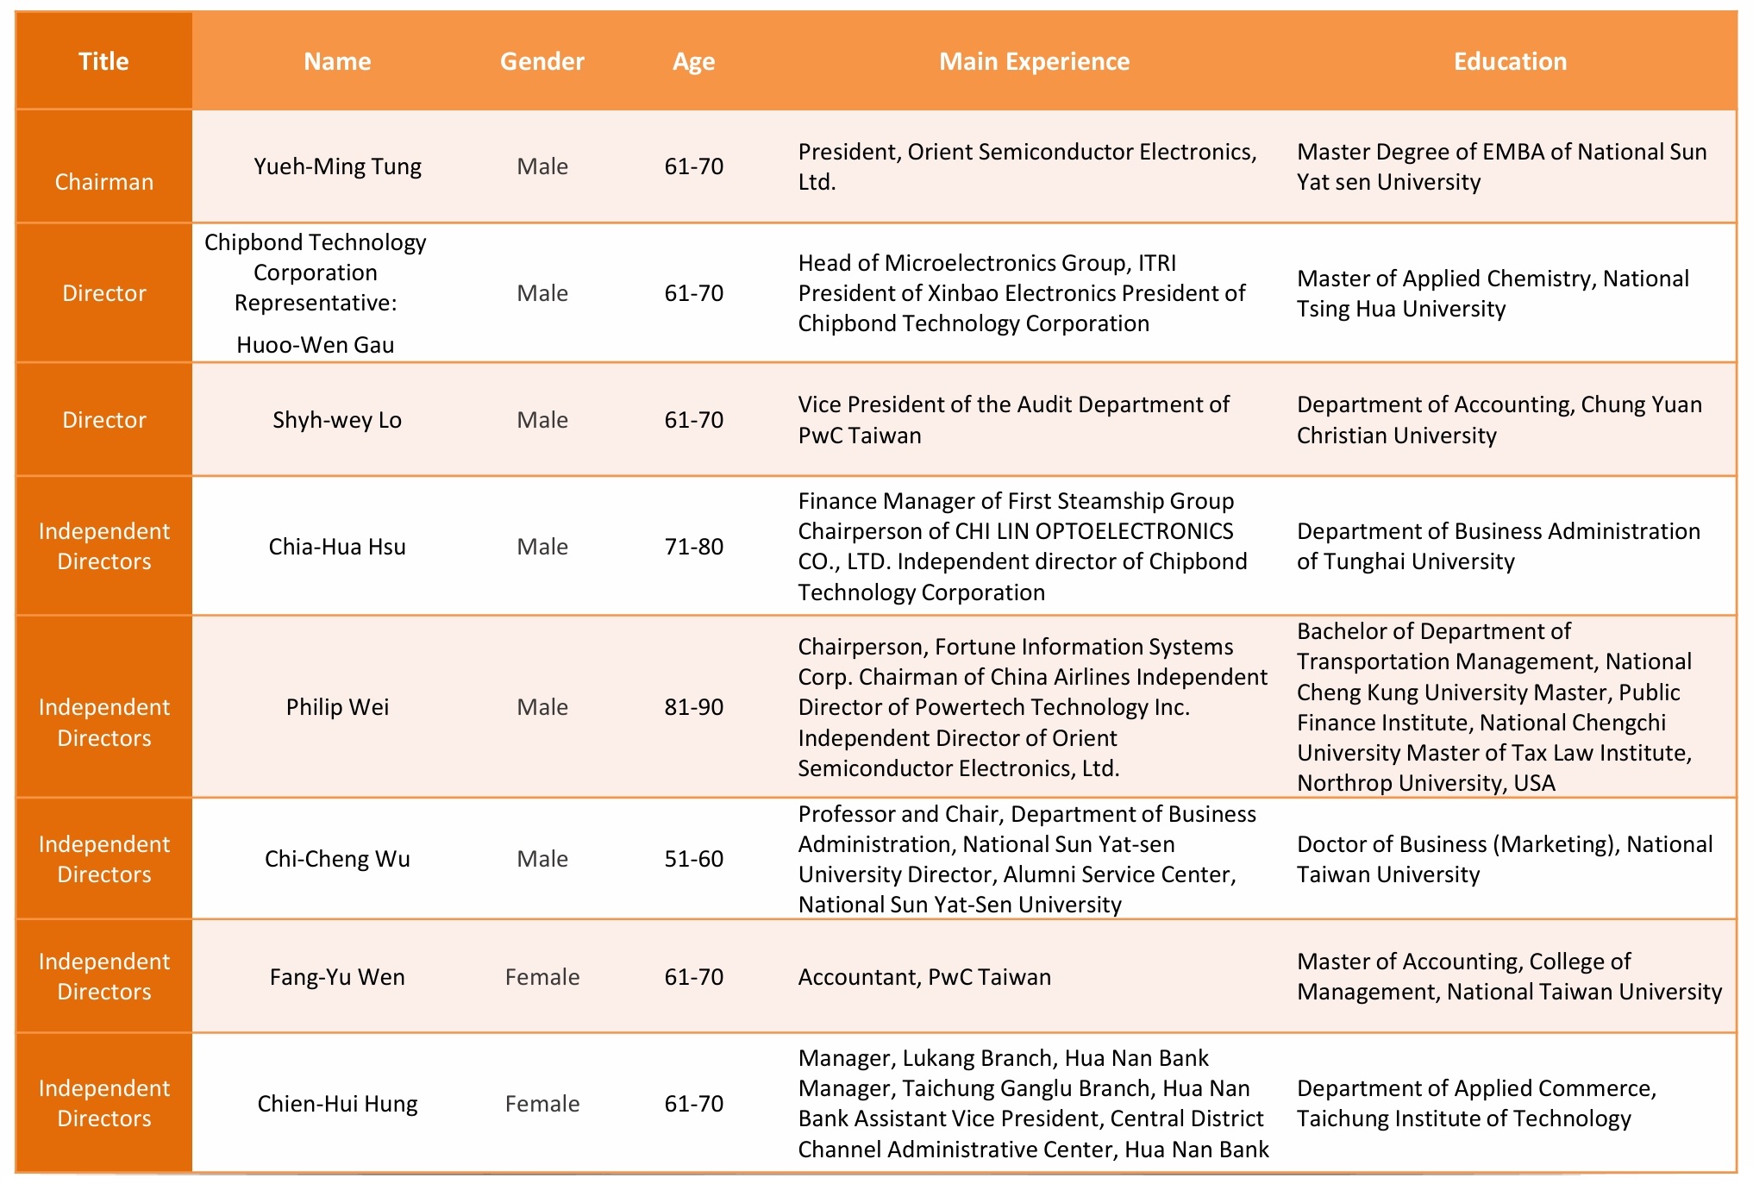Select the "Gender" column header
Viewport: 1753px width, 1184px height.
pos(542,61)
